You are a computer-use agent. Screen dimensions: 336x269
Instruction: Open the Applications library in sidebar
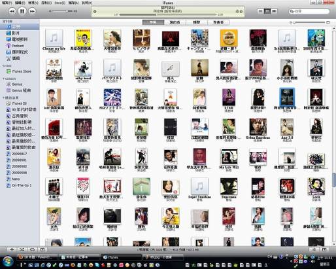20,52
